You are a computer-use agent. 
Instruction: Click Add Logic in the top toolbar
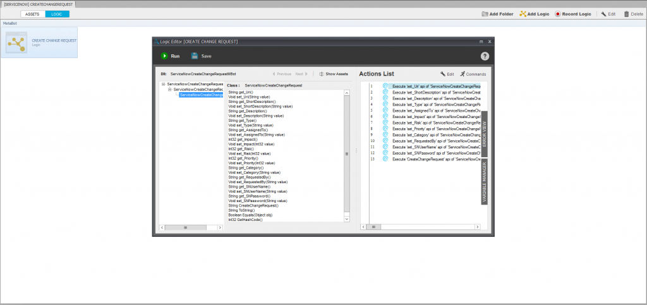534,14
